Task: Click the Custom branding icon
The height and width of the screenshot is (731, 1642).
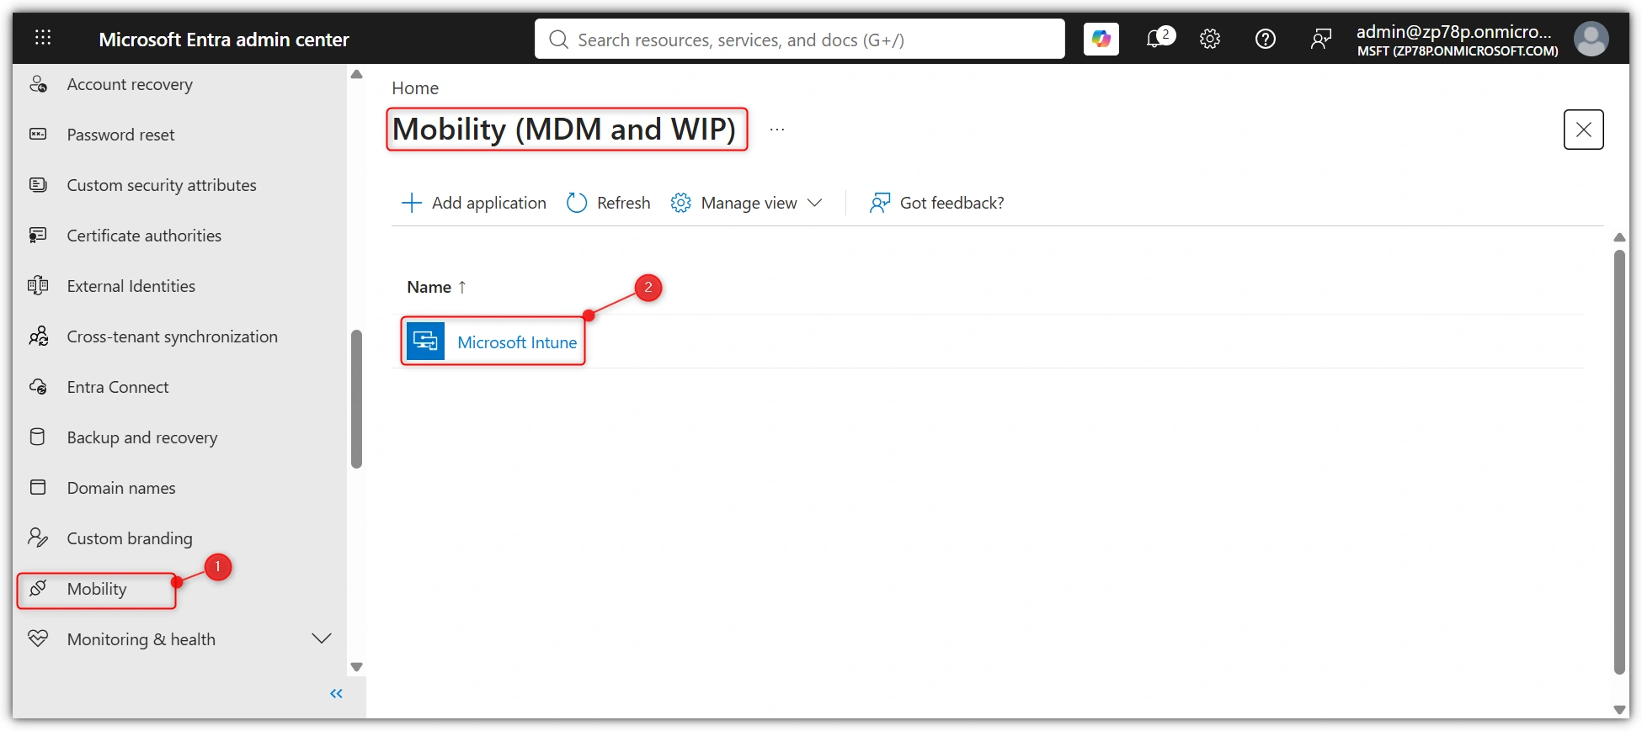Action: 38,538
